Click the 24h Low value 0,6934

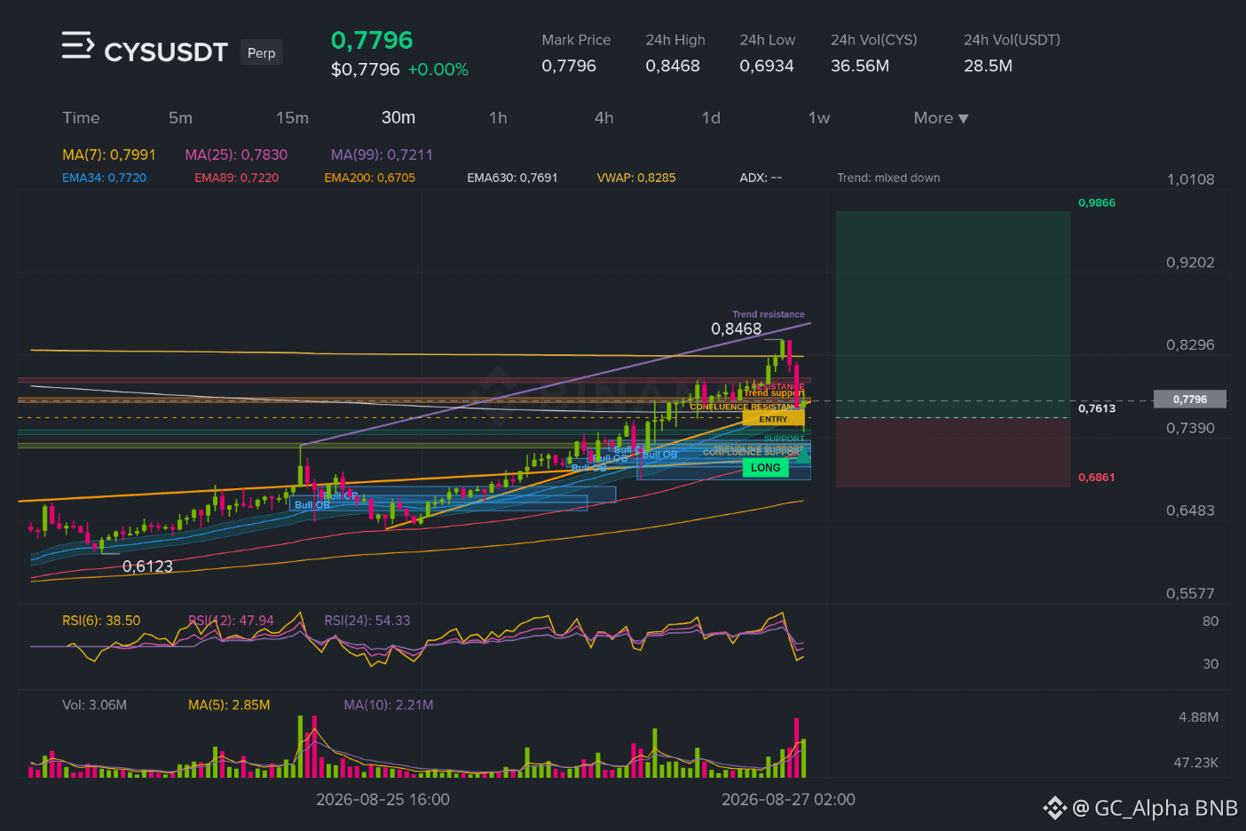[x=767, y=66]
